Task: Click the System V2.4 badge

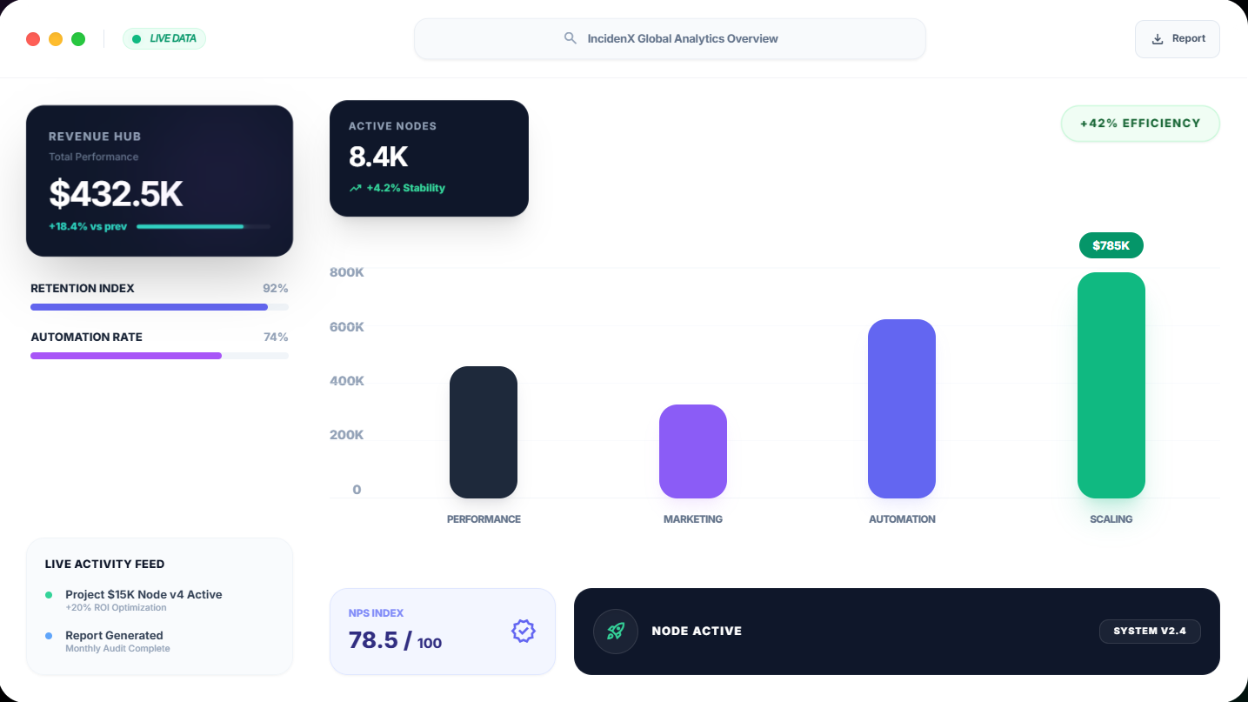Action: [x=1149, y=631]
